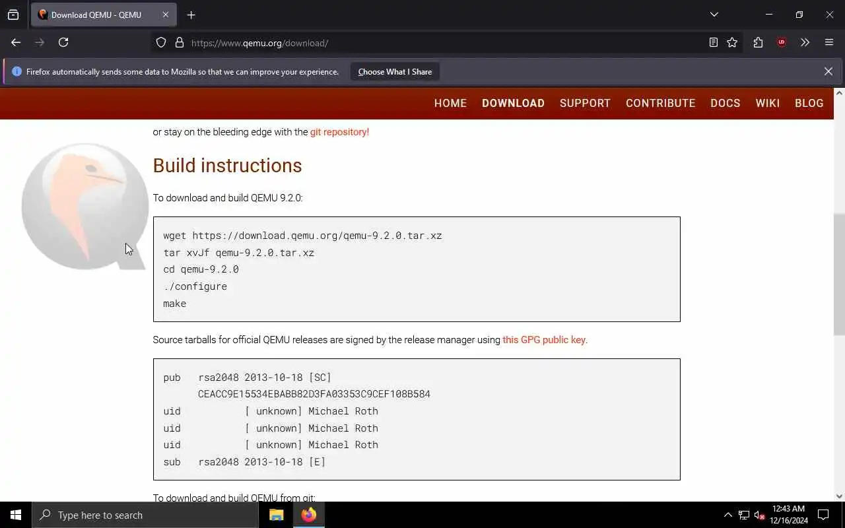Open File Explorer from taskbar

pyautogui.click(x=276, y=515)
